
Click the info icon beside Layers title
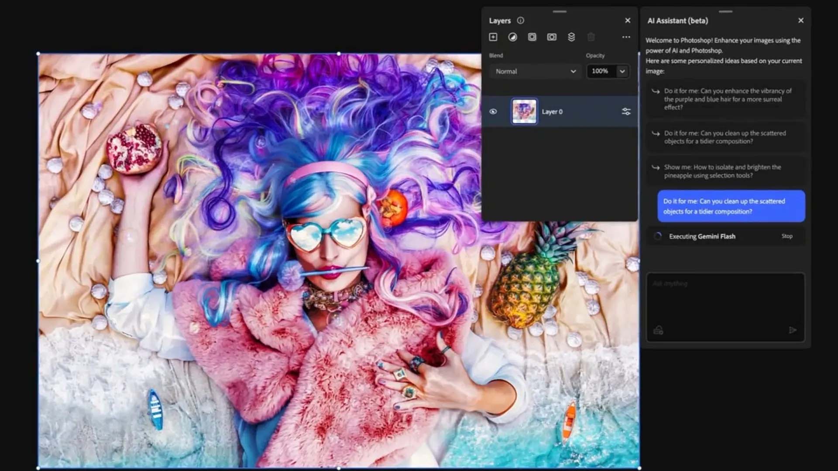click(x=520, y=20)
